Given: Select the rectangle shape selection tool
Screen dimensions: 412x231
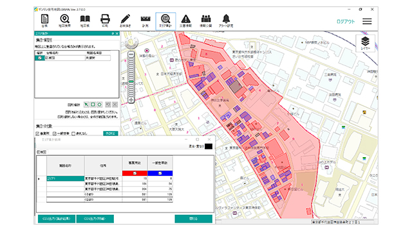Looking at the screenshot, I should (93, 105).
